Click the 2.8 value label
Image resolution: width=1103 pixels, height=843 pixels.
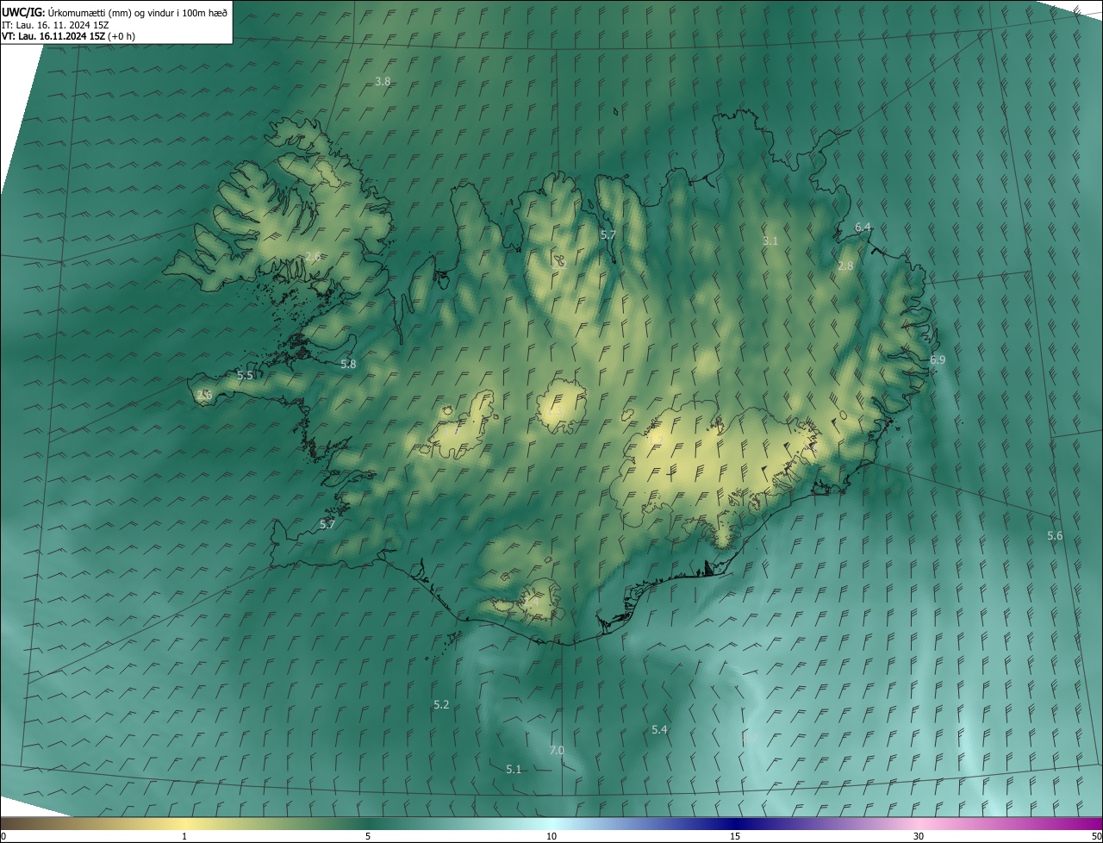tap(845, 266)
